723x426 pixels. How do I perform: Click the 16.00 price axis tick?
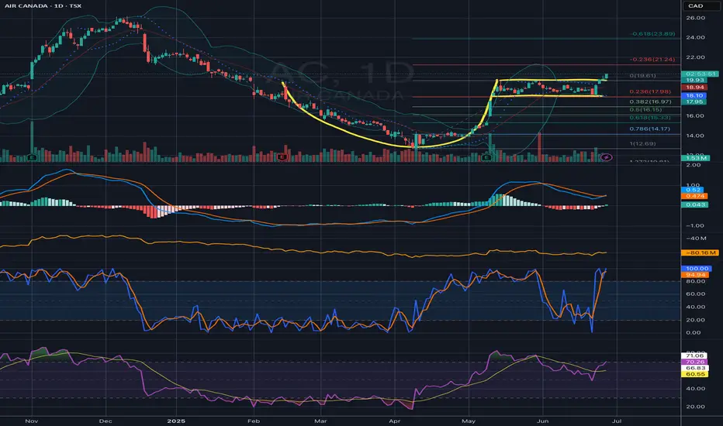point(695,115)
